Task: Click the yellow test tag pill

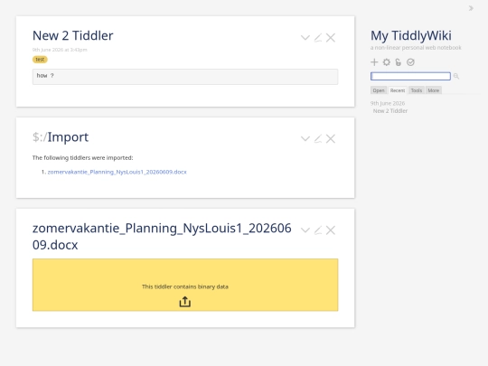Action: click(x=40, y=60)
